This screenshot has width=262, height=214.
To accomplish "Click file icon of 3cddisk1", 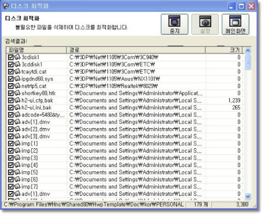I will 17,64.
